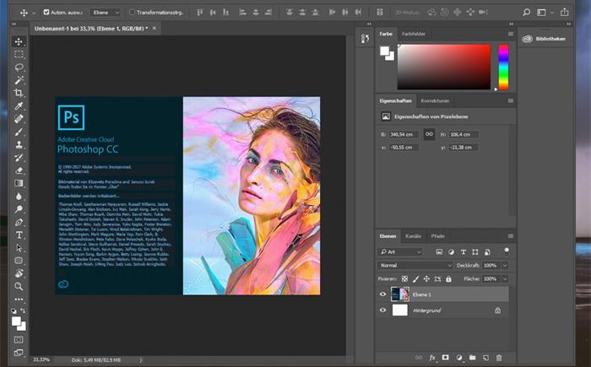Viewport: 591px width, 367px height.
Task: Delete layer with trash icon
Action: tap(499, 358)
